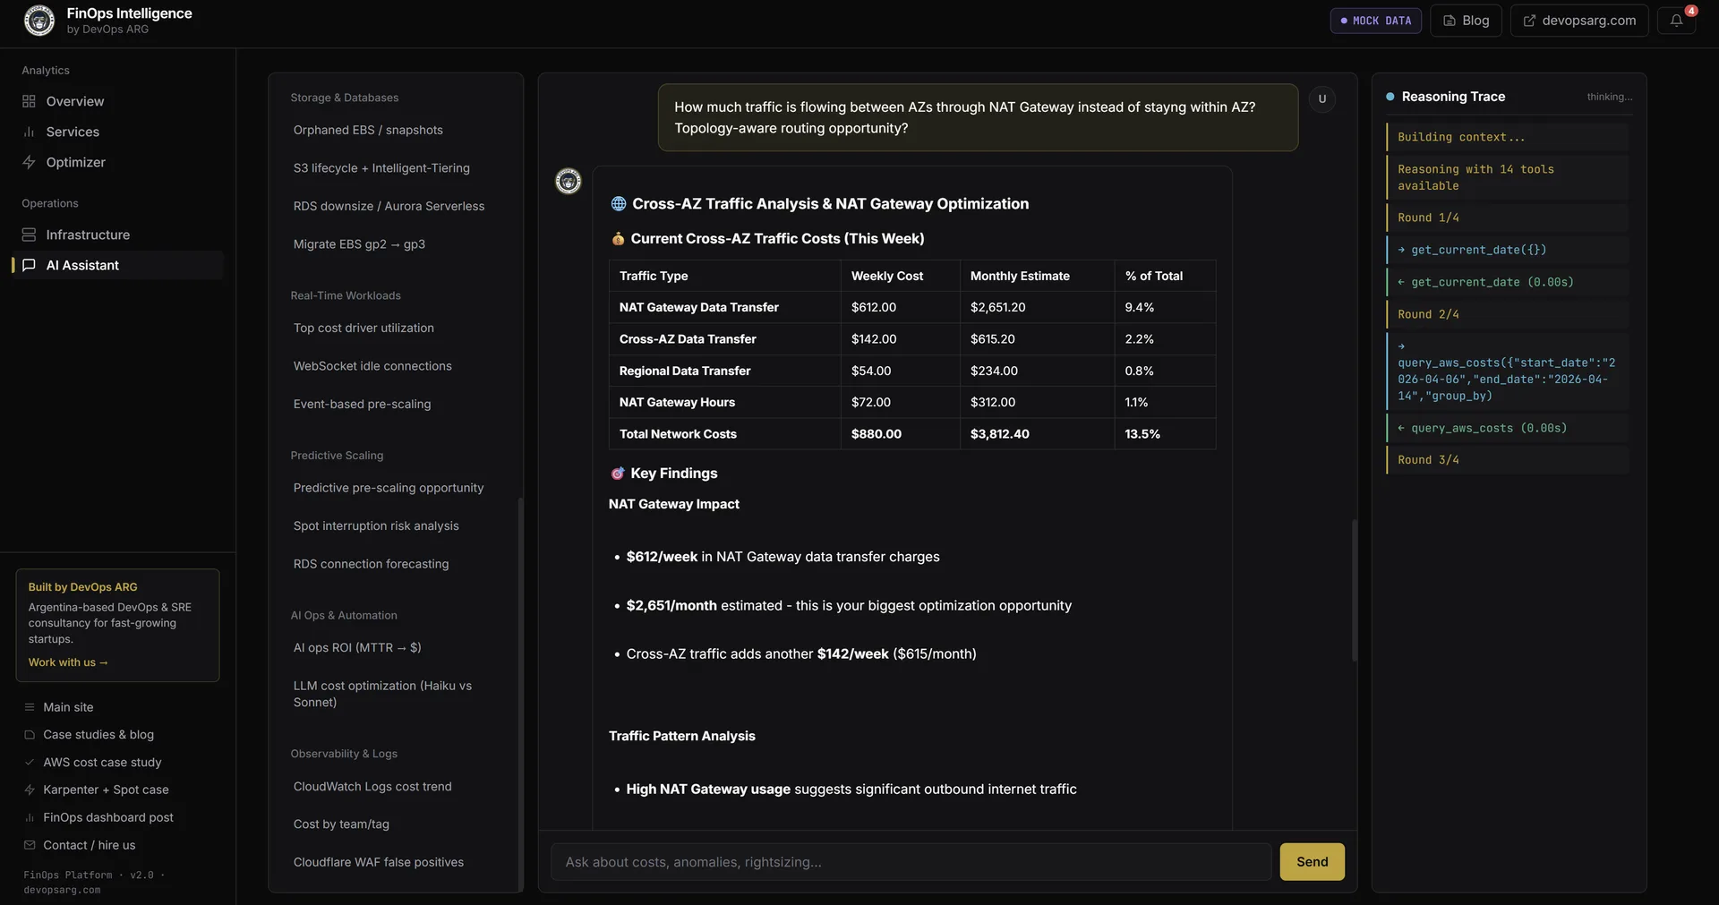The height and width of the screenshot is (905, 1719).
Task: Select LLM cost optimization (Haiku vs Sonnet) prompt
Action: [x=394, y=694]
